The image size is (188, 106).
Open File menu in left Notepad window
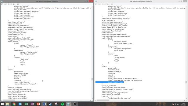click(x=2, y=4)
